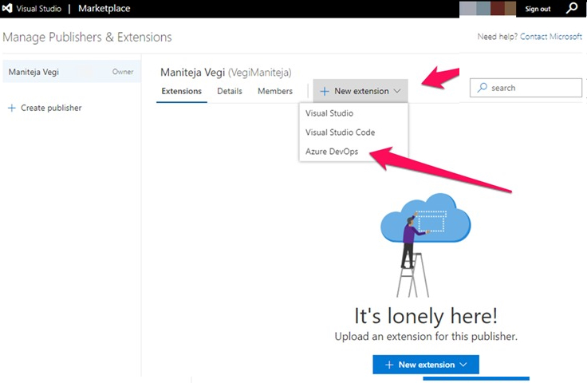Collapse the top New extension dropdown chevron
This screenshot has width=587, height=383.
[x=397, y=91]
